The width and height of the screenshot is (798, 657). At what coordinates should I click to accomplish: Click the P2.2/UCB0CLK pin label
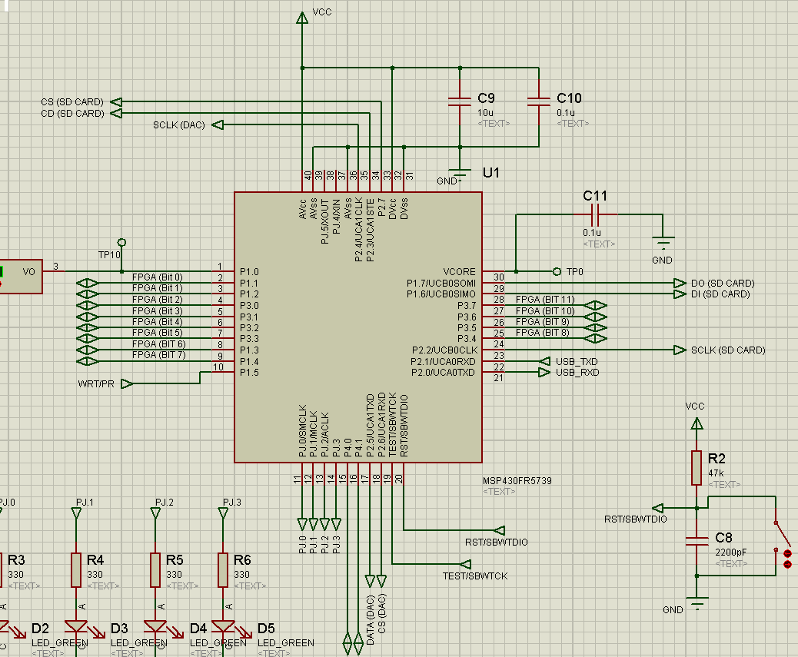[445, 350]
